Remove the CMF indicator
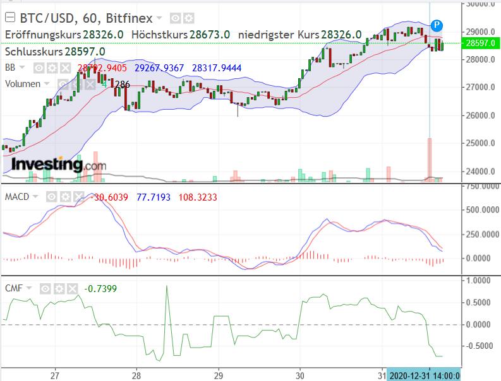Viewport: 501px width, 381px height. point(72,289)
